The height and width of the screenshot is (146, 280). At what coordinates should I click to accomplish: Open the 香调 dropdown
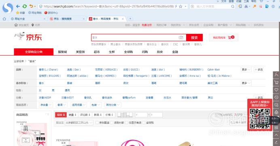[x=62, y=105]
